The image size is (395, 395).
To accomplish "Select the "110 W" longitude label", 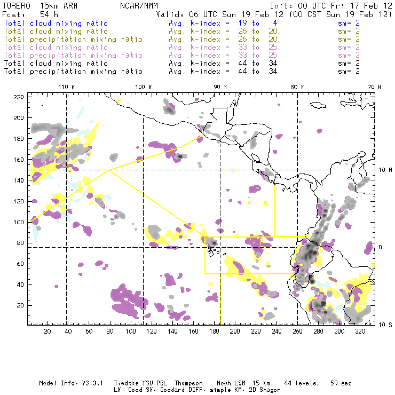I will point(67,87).
